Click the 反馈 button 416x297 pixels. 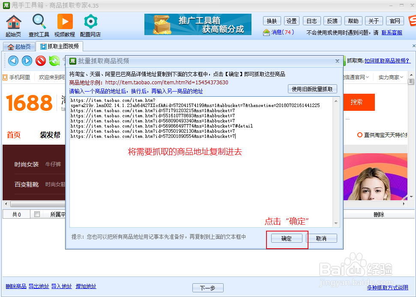pos(332,21)
